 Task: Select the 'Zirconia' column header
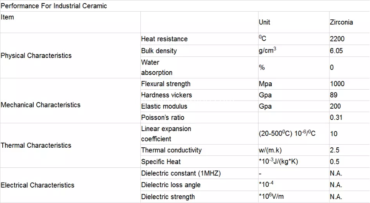pos(350,22)
